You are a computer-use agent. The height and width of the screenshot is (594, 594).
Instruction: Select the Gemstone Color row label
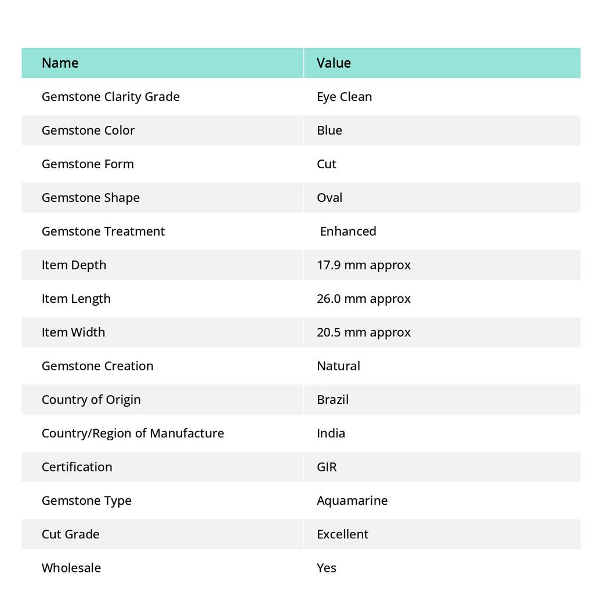88,131
